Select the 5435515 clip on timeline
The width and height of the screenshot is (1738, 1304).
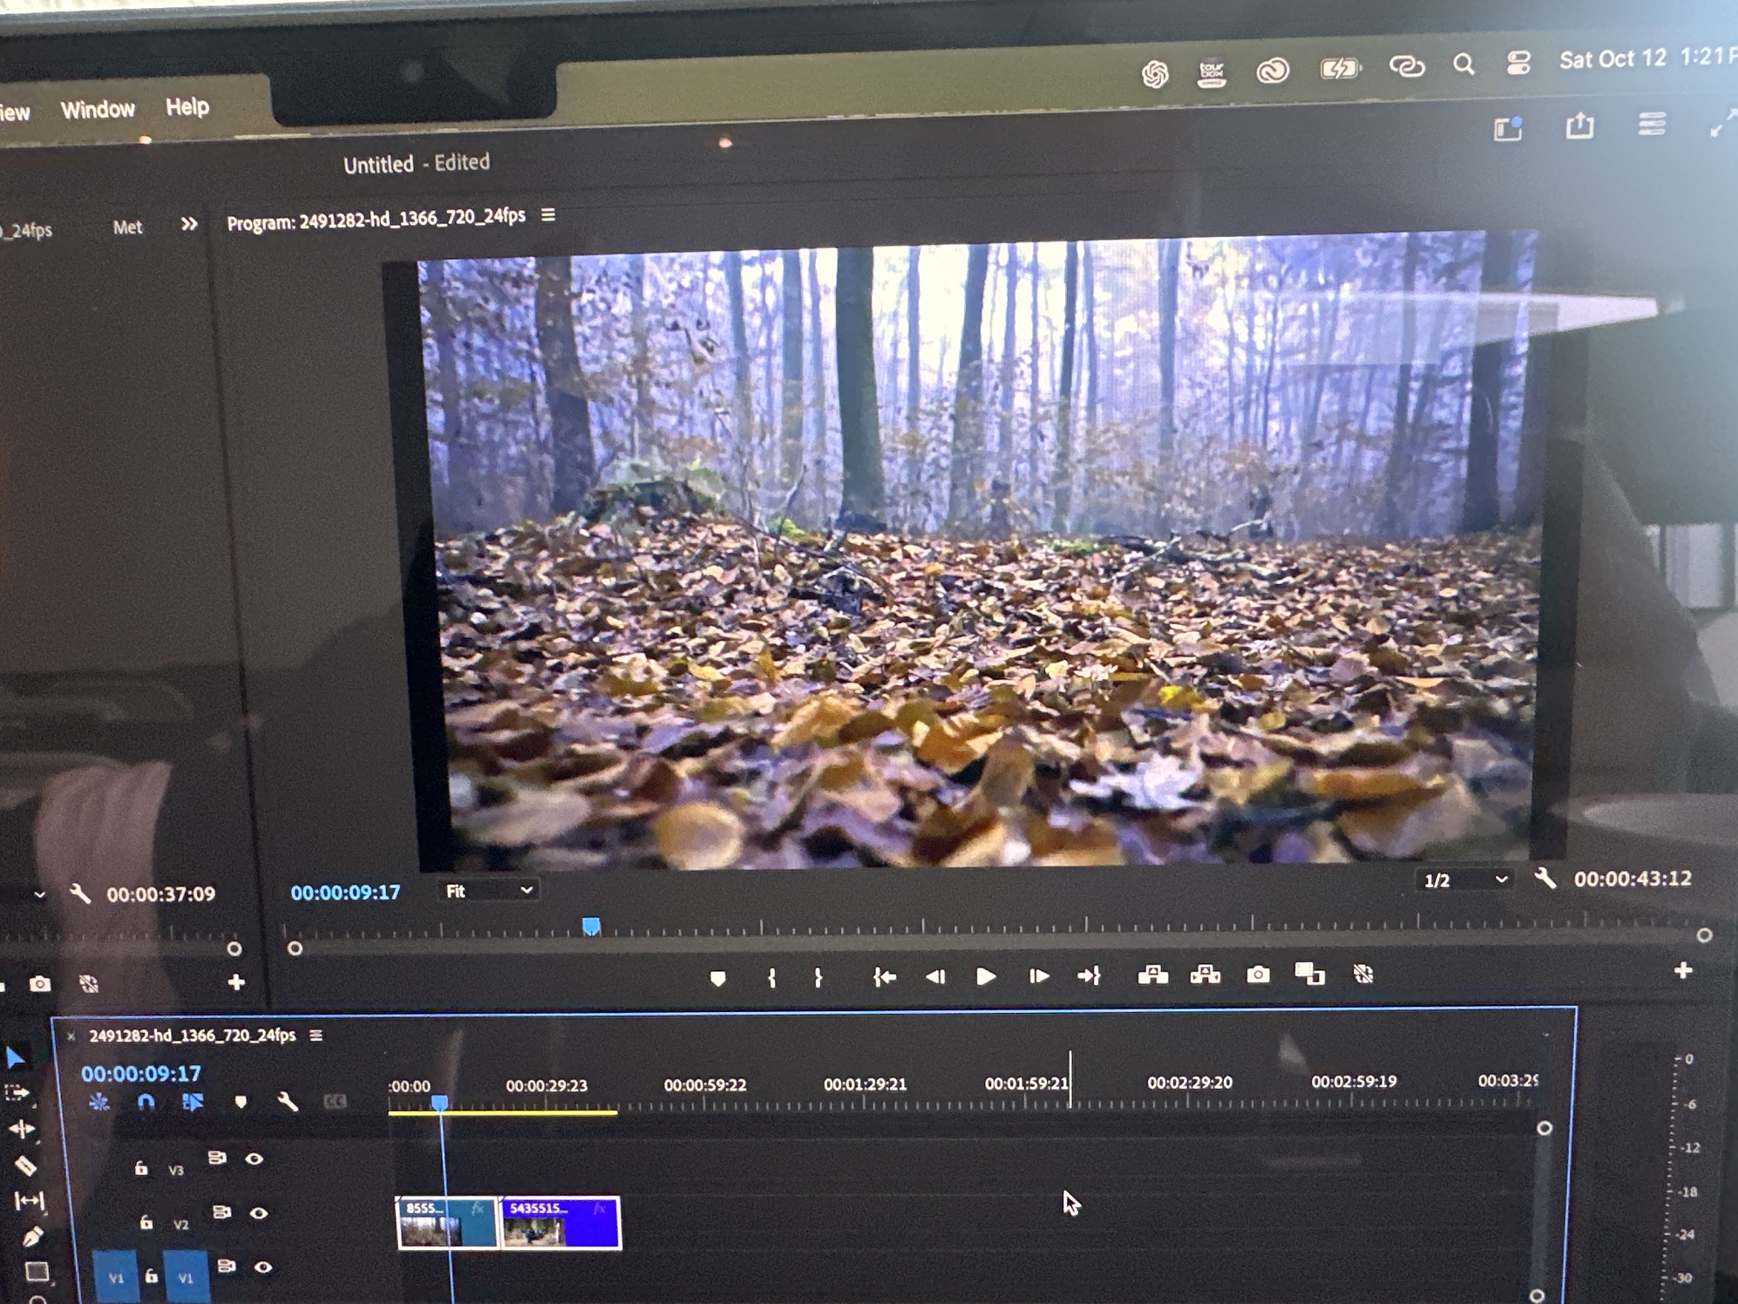560,1222
